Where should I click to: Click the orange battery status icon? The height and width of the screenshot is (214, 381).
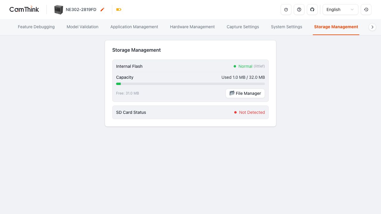click(119, 10)
